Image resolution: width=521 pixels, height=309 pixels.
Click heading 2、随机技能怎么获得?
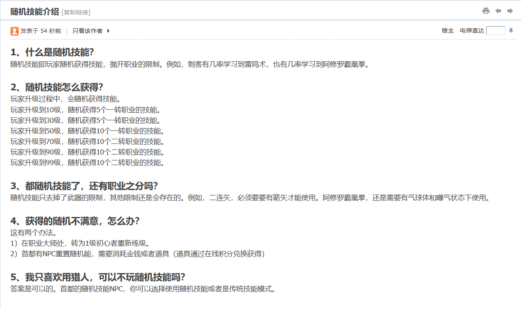pos(57,87)
